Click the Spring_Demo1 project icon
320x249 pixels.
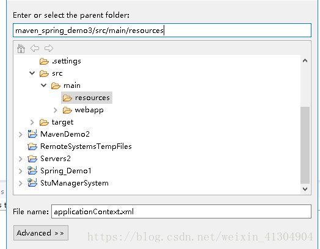pos(32,170)
